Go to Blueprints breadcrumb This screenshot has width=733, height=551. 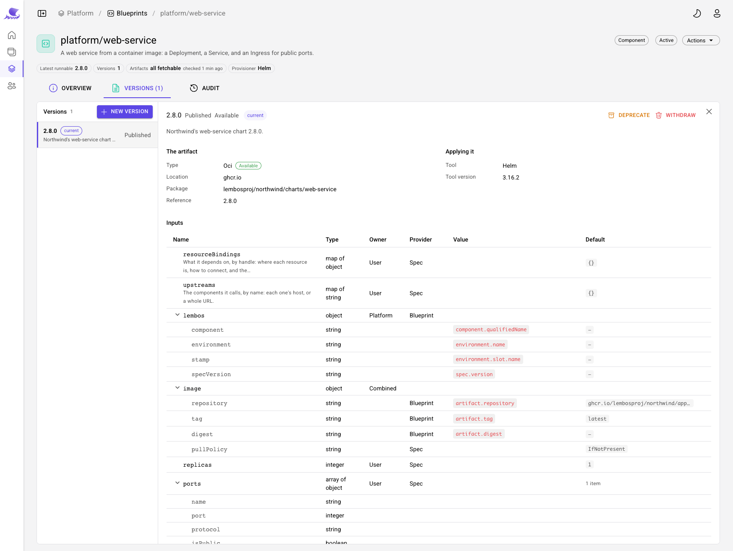coord(128,13)
